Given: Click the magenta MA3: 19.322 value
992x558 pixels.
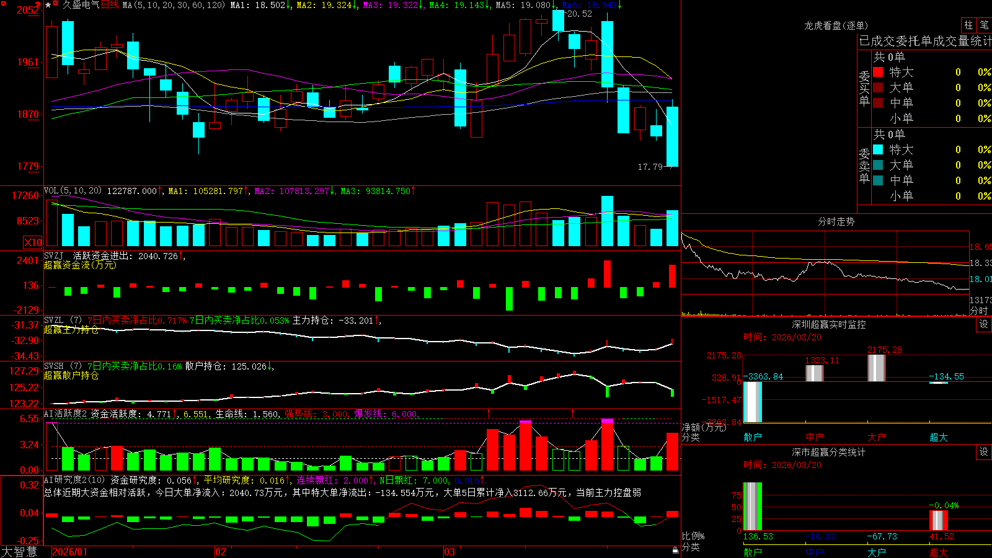Looking at the screenshot, I should [393, 5].
